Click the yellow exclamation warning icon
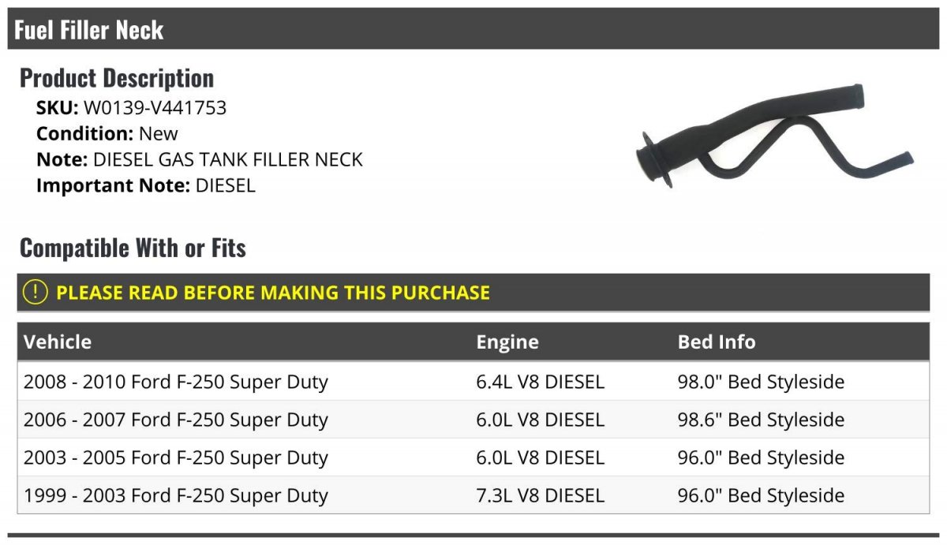The height and width of the screenshot is (545, 947). click(x=36, y=293)
